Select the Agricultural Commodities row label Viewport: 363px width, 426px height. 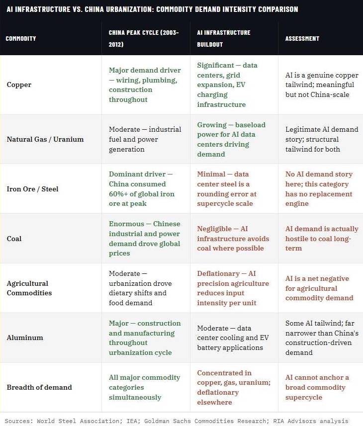tap(29, 288)
